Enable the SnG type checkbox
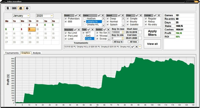The height and width of the screenshot is (108, 200). pos(83,36)
